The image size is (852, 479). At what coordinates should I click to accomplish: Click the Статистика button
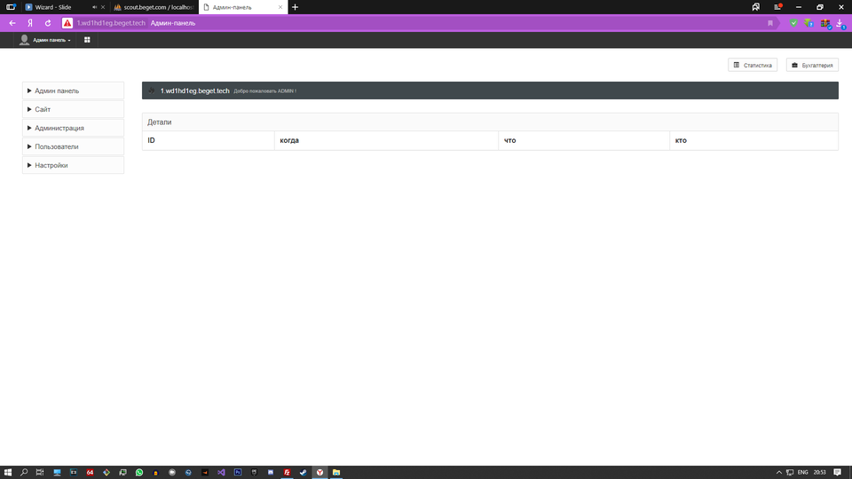[x=753, y=65]
